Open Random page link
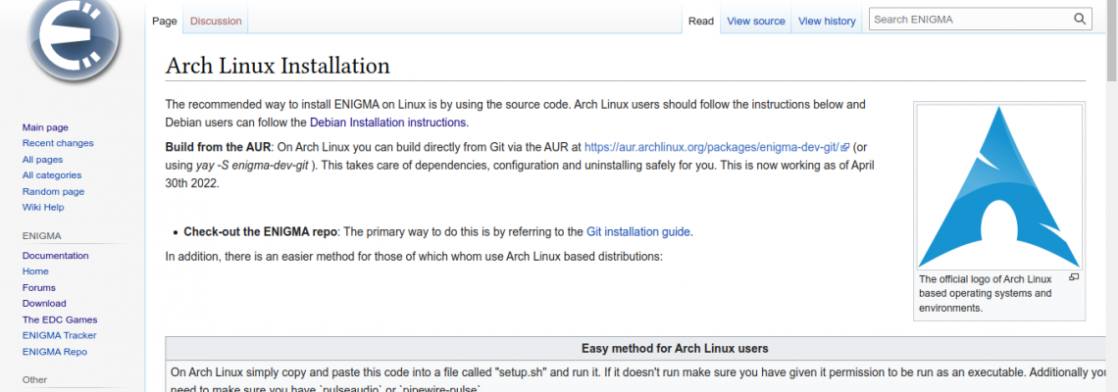The height and width of the screenshot is (392, 1118). (x=54, y=192)
